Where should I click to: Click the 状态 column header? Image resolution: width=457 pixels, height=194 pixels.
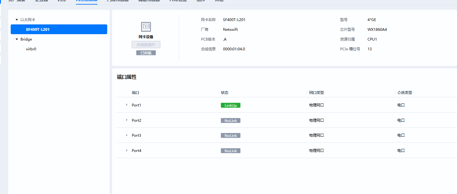pyautogui.click(x=225, y=92)
